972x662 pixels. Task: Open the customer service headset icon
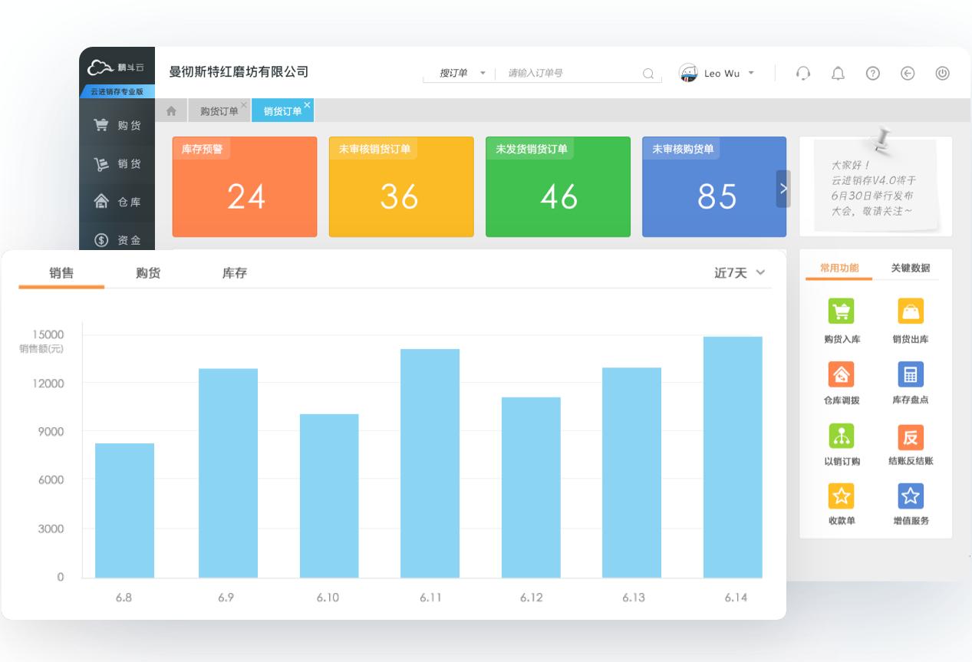(x=803, y=73)
